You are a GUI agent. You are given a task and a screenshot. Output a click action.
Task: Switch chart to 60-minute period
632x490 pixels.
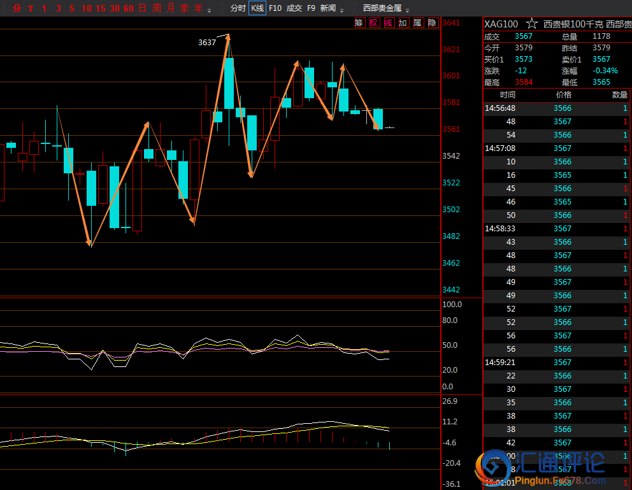tap(129, 8)
